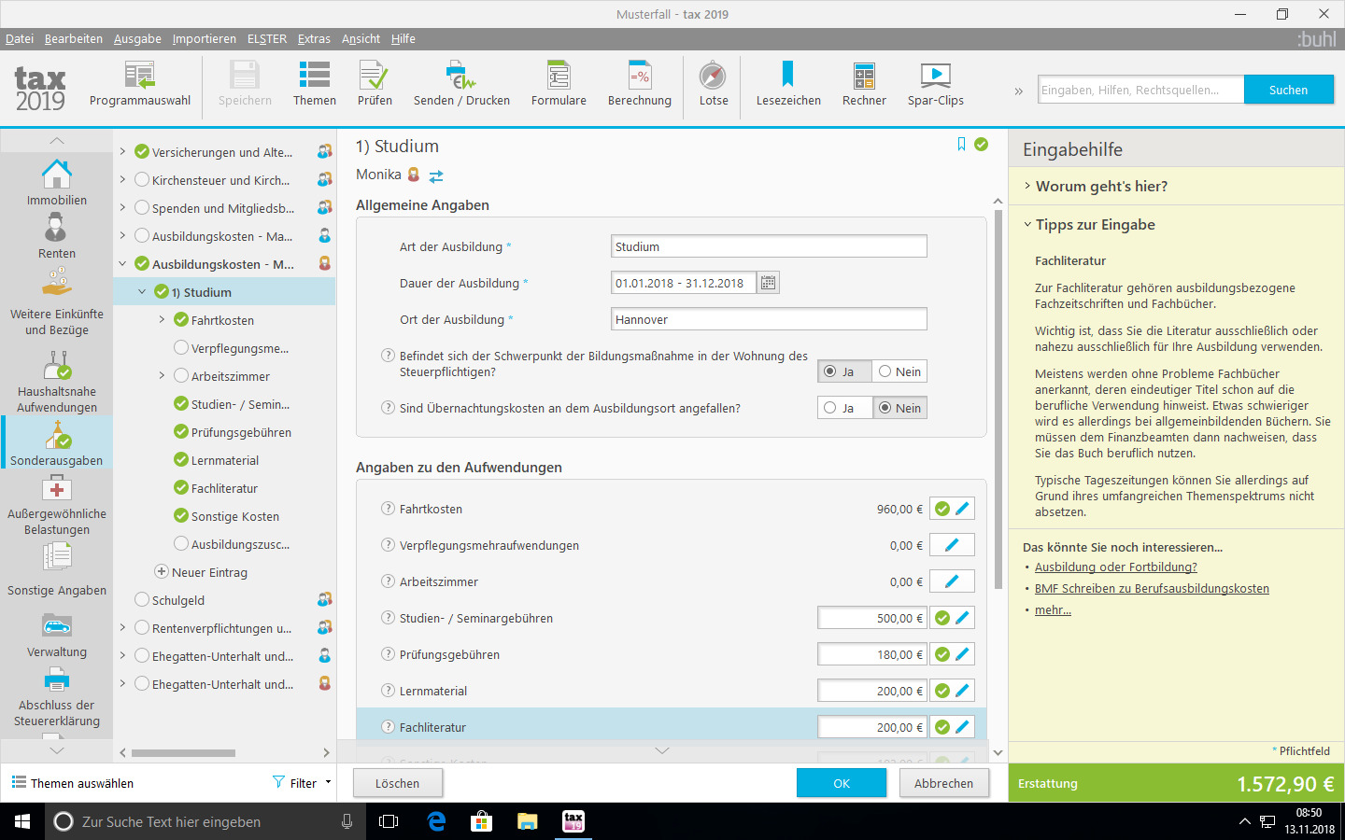Edit Verpflegungsmehraufwendungen with the pencil icon
1345x840 pixels.
click(952, 545)
